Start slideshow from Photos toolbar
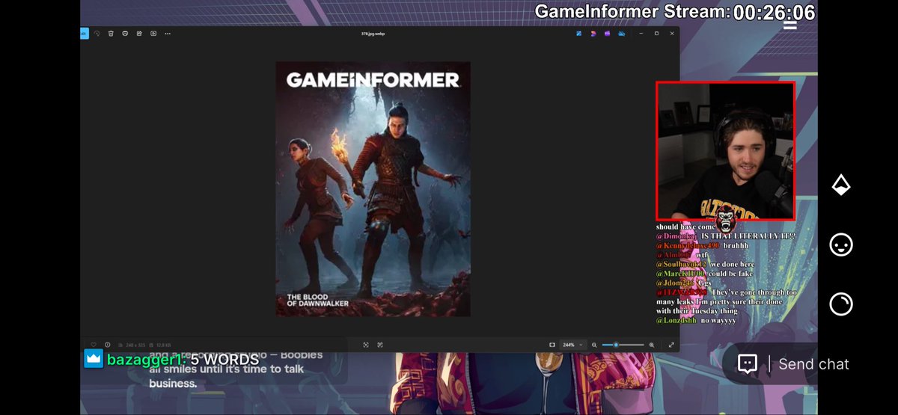The height and width of the screenshot is (415, 898). (153, 33)
